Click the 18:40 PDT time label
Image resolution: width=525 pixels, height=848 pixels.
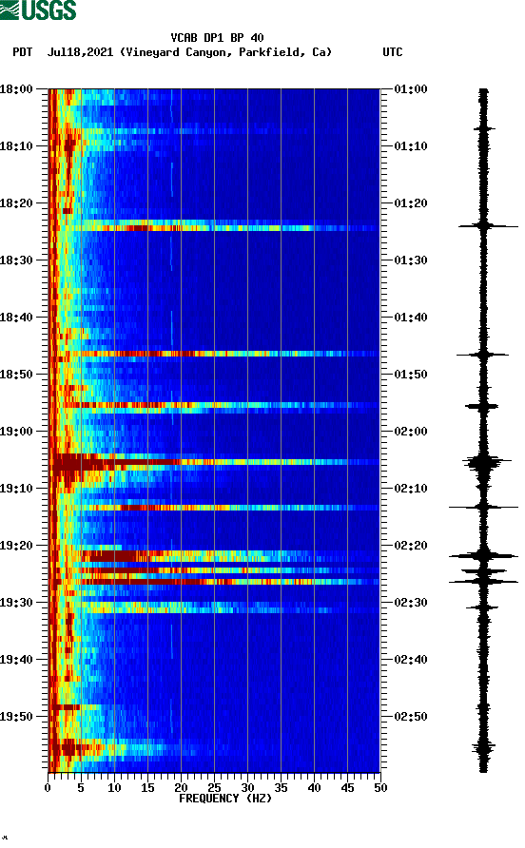tap(16, 318)
